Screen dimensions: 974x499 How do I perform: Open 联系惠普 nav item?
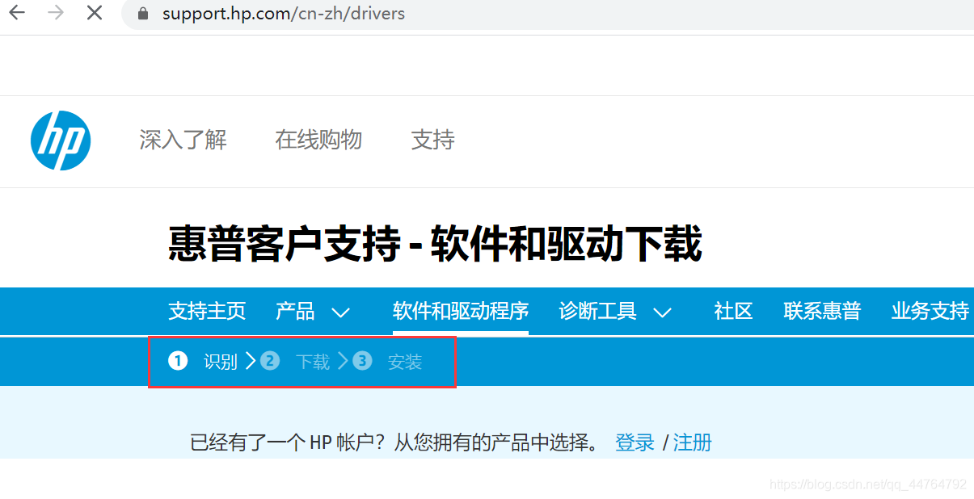[x=822, y=311]
